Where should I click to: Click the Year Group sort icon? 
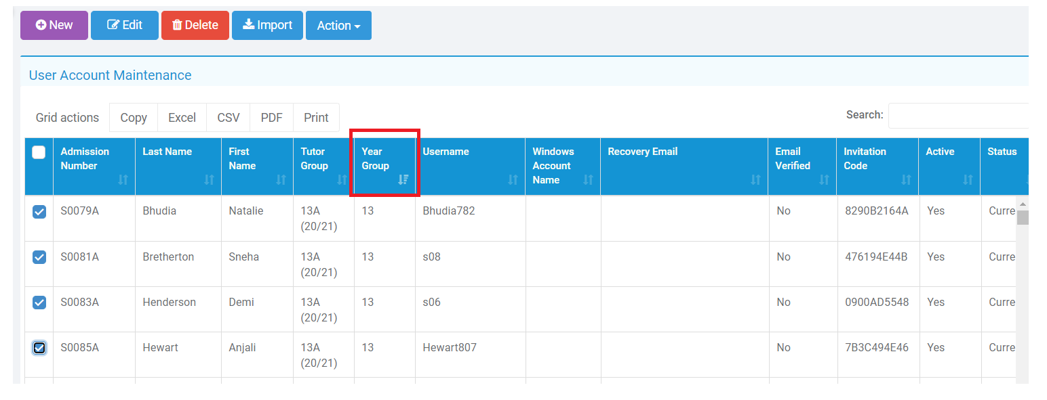[403, 179]
